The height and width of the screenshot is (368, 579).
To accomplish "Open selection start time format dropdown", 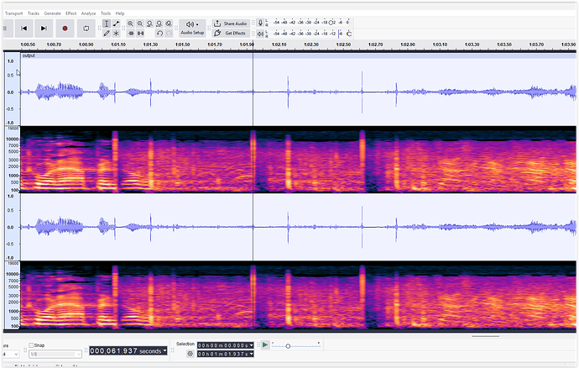I will pos(250,344).
